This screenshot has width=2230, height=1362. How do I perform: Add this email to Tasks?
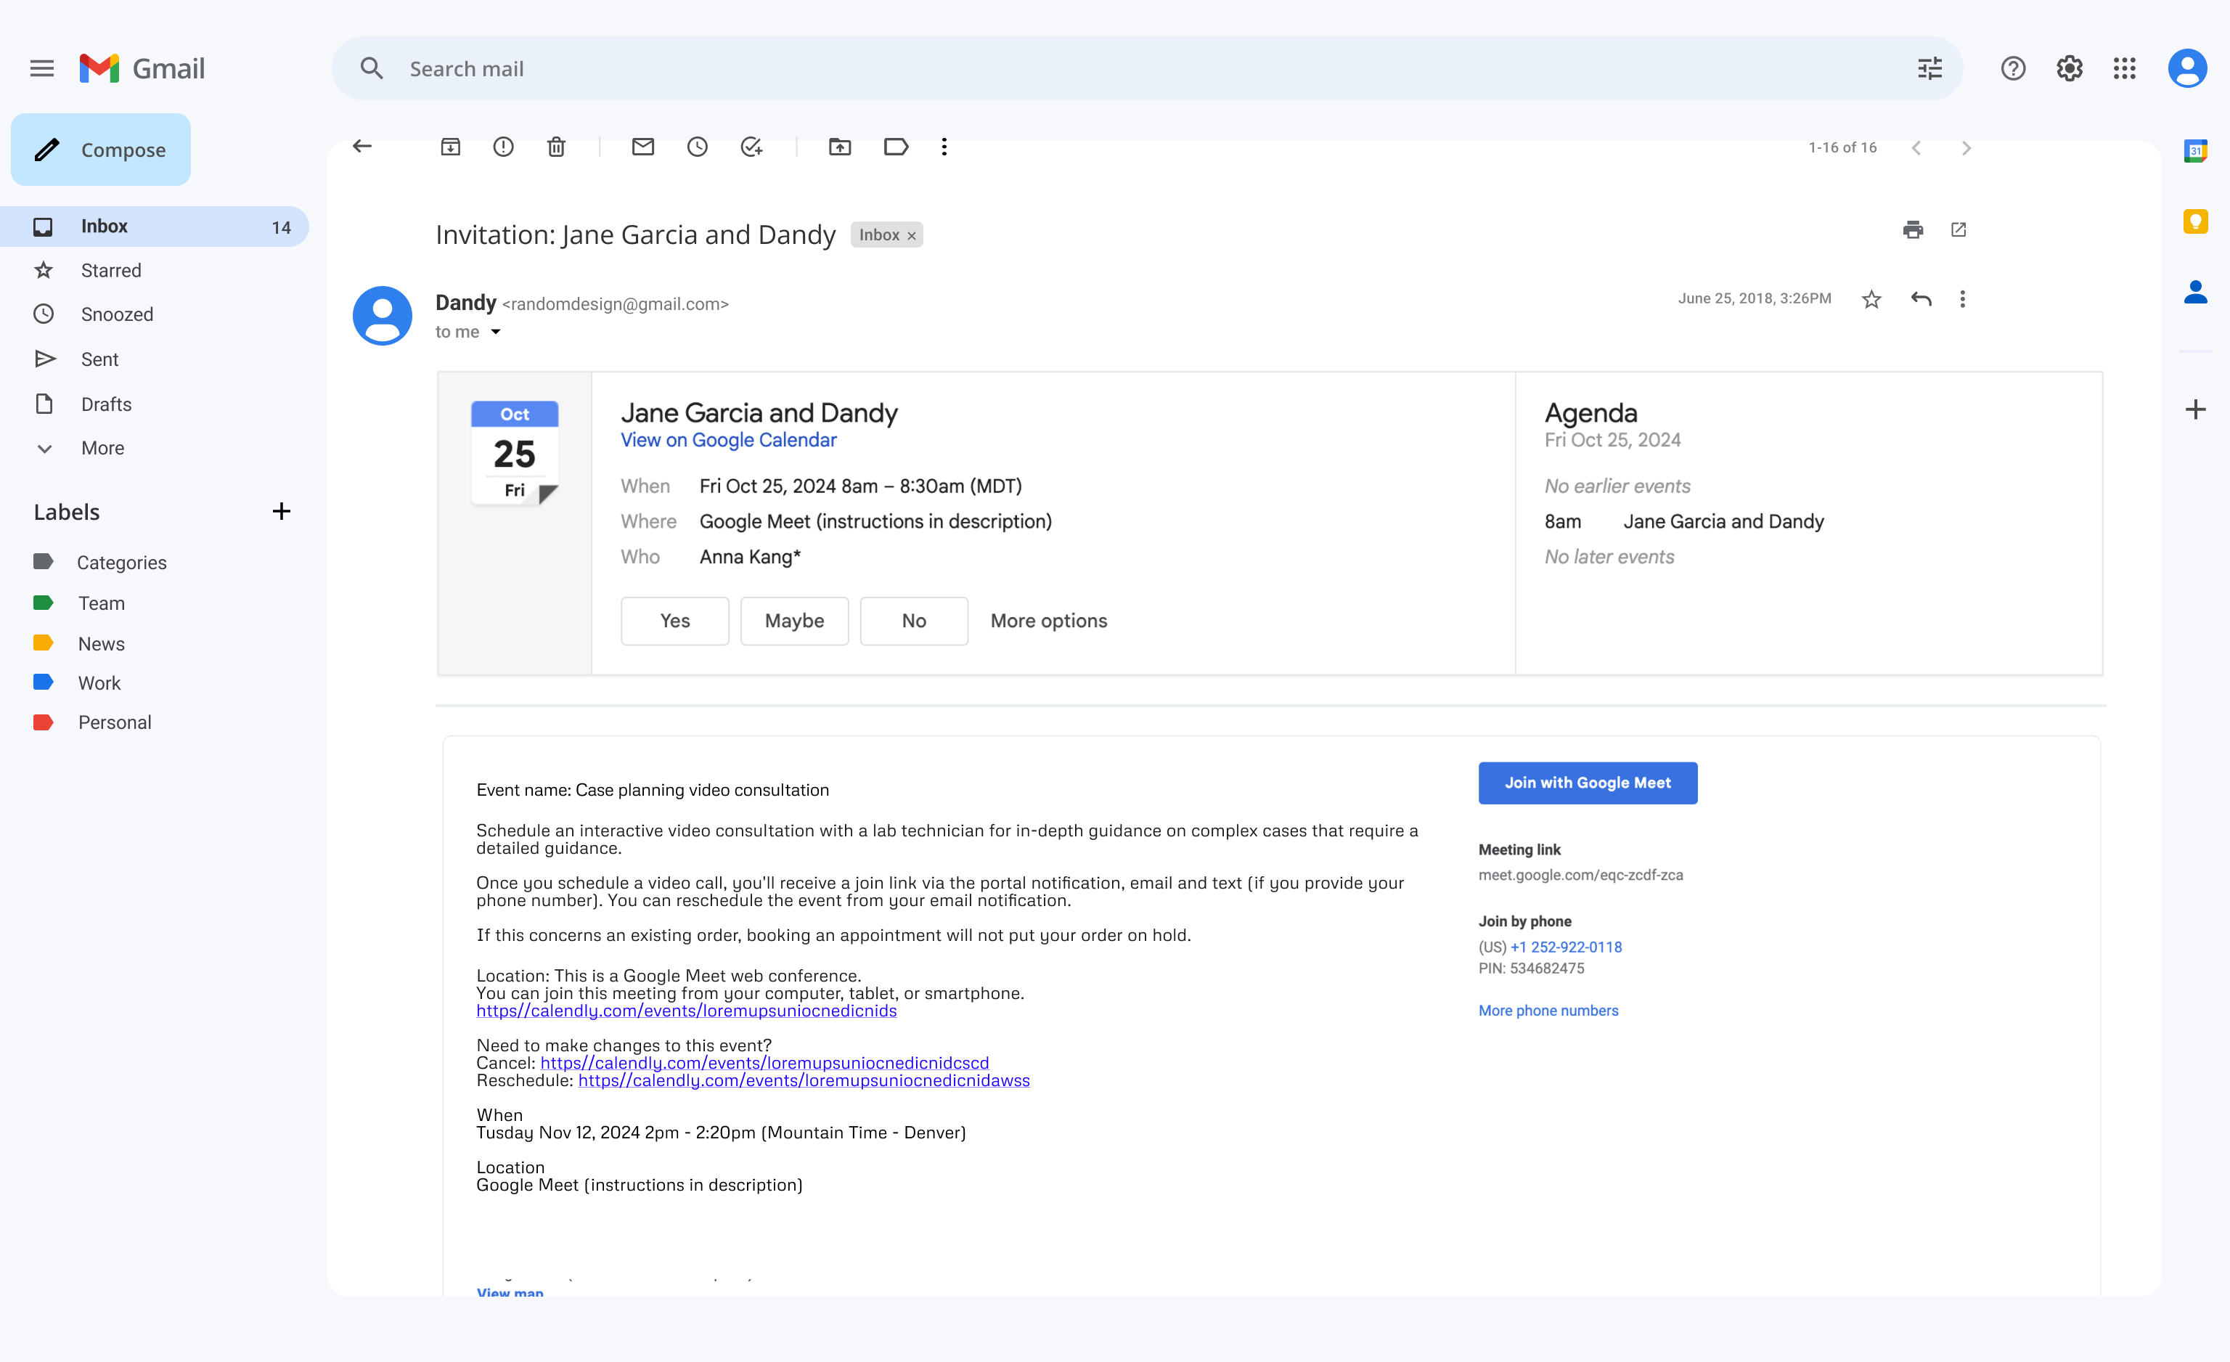pos(751,147)
